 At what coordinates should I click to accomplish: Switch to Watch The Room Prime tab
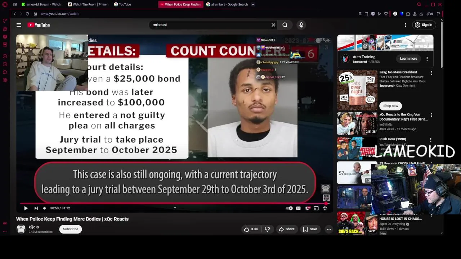tap(88, 4)
